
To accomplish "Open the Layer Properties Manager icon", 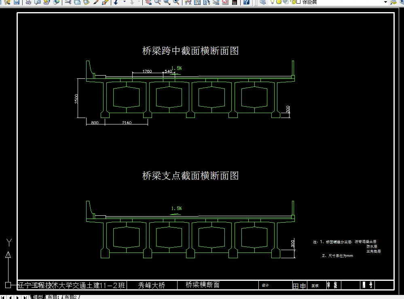I will pos(262,2).
